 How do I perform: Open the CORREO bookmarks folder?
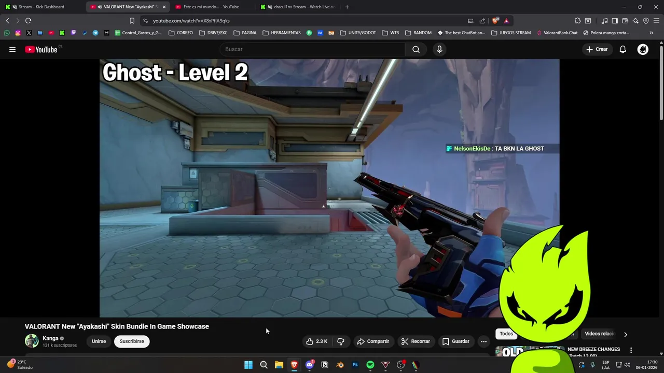pyautogui.click(x=181, y=33)
